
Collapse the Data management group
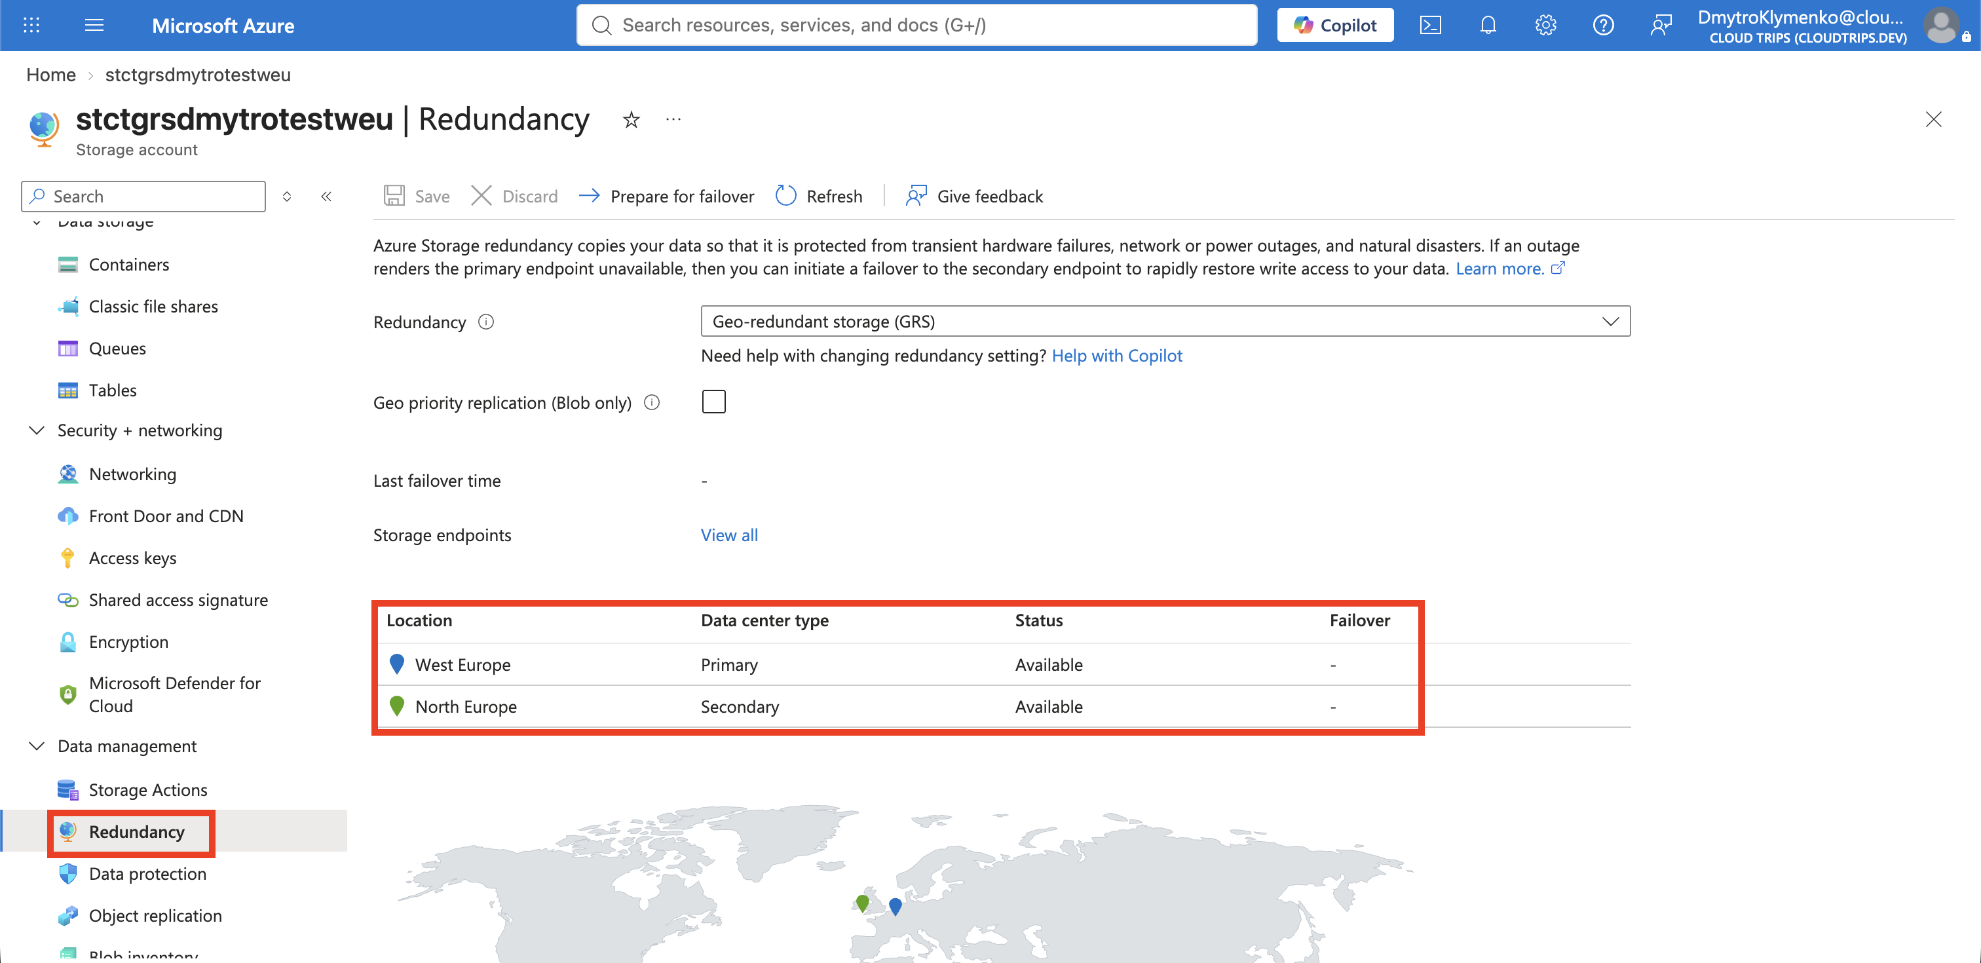pyautogui.click(x=36, y=746)
